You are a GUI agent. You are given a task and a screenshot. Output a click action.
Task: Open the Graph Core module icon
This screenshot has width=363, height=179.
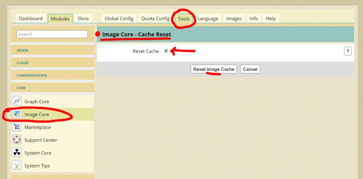[x=17, y=101]
